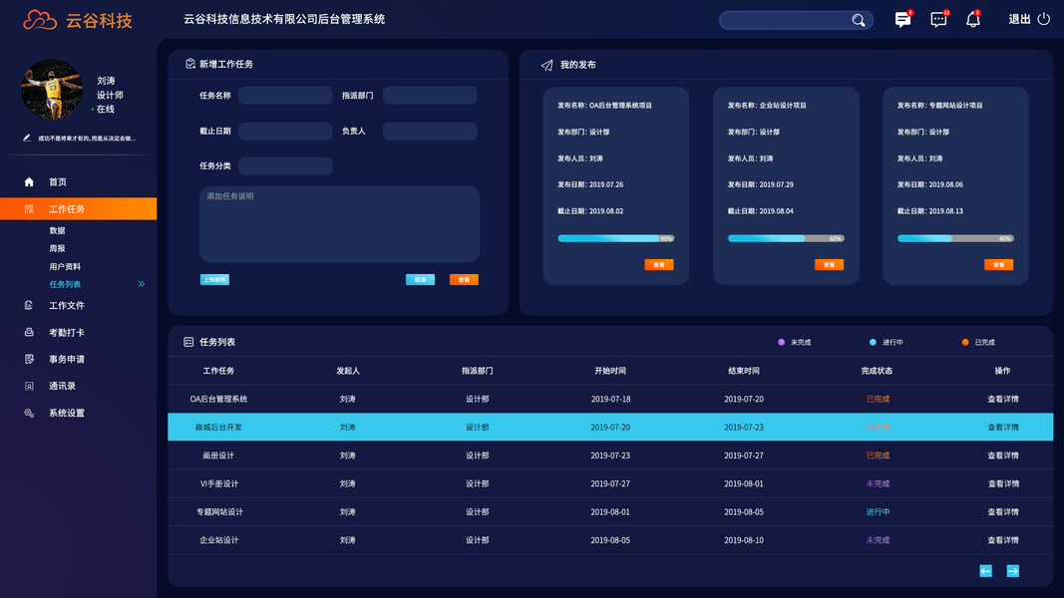Click the 工作任务 sidebar icon
1064x598 pixels.
pyautogui.click(x=29, y=209)
